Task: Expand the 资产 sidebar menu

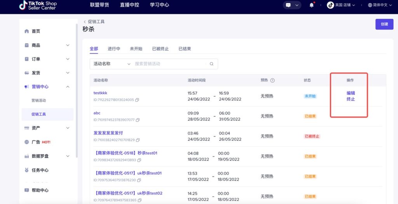Action: pyautogui.click(x=68, y=128)
